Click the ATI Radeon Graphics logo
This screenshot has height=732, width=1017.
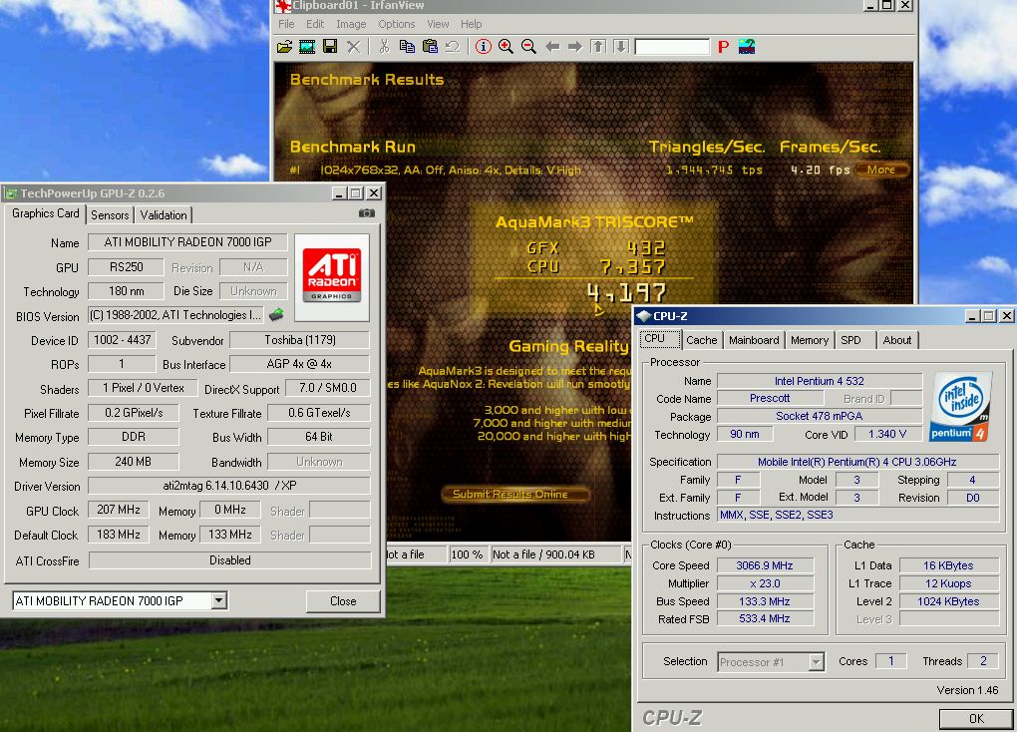pos(331,276)
